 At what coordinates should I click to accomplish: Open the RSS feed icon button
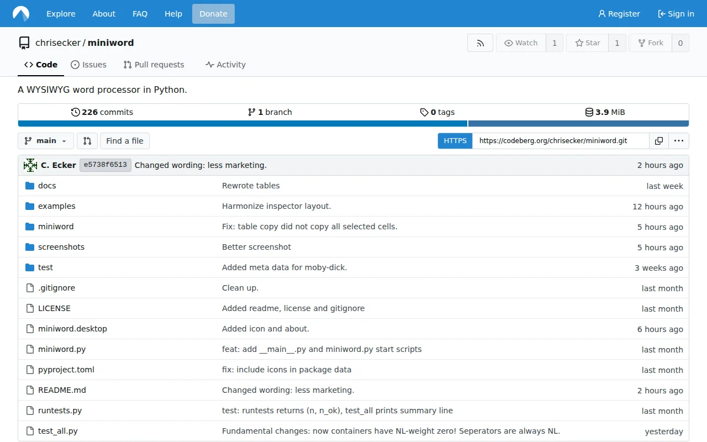(x=480, y=43)
